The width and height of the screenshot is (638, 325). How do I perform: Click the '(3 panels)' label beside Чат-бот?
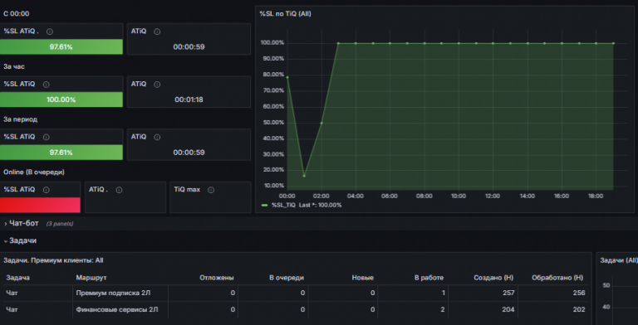pyautogui.click(x=60, y=224)
